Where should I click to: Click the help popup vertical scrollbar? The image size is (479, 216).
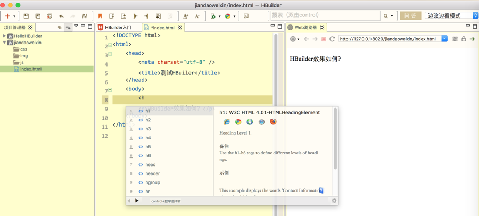coord(335,139)
